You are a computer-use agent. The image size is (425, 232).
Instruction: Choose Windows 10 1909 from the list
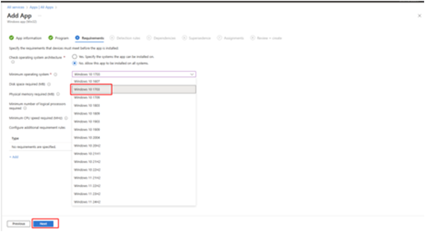[134, 129]
